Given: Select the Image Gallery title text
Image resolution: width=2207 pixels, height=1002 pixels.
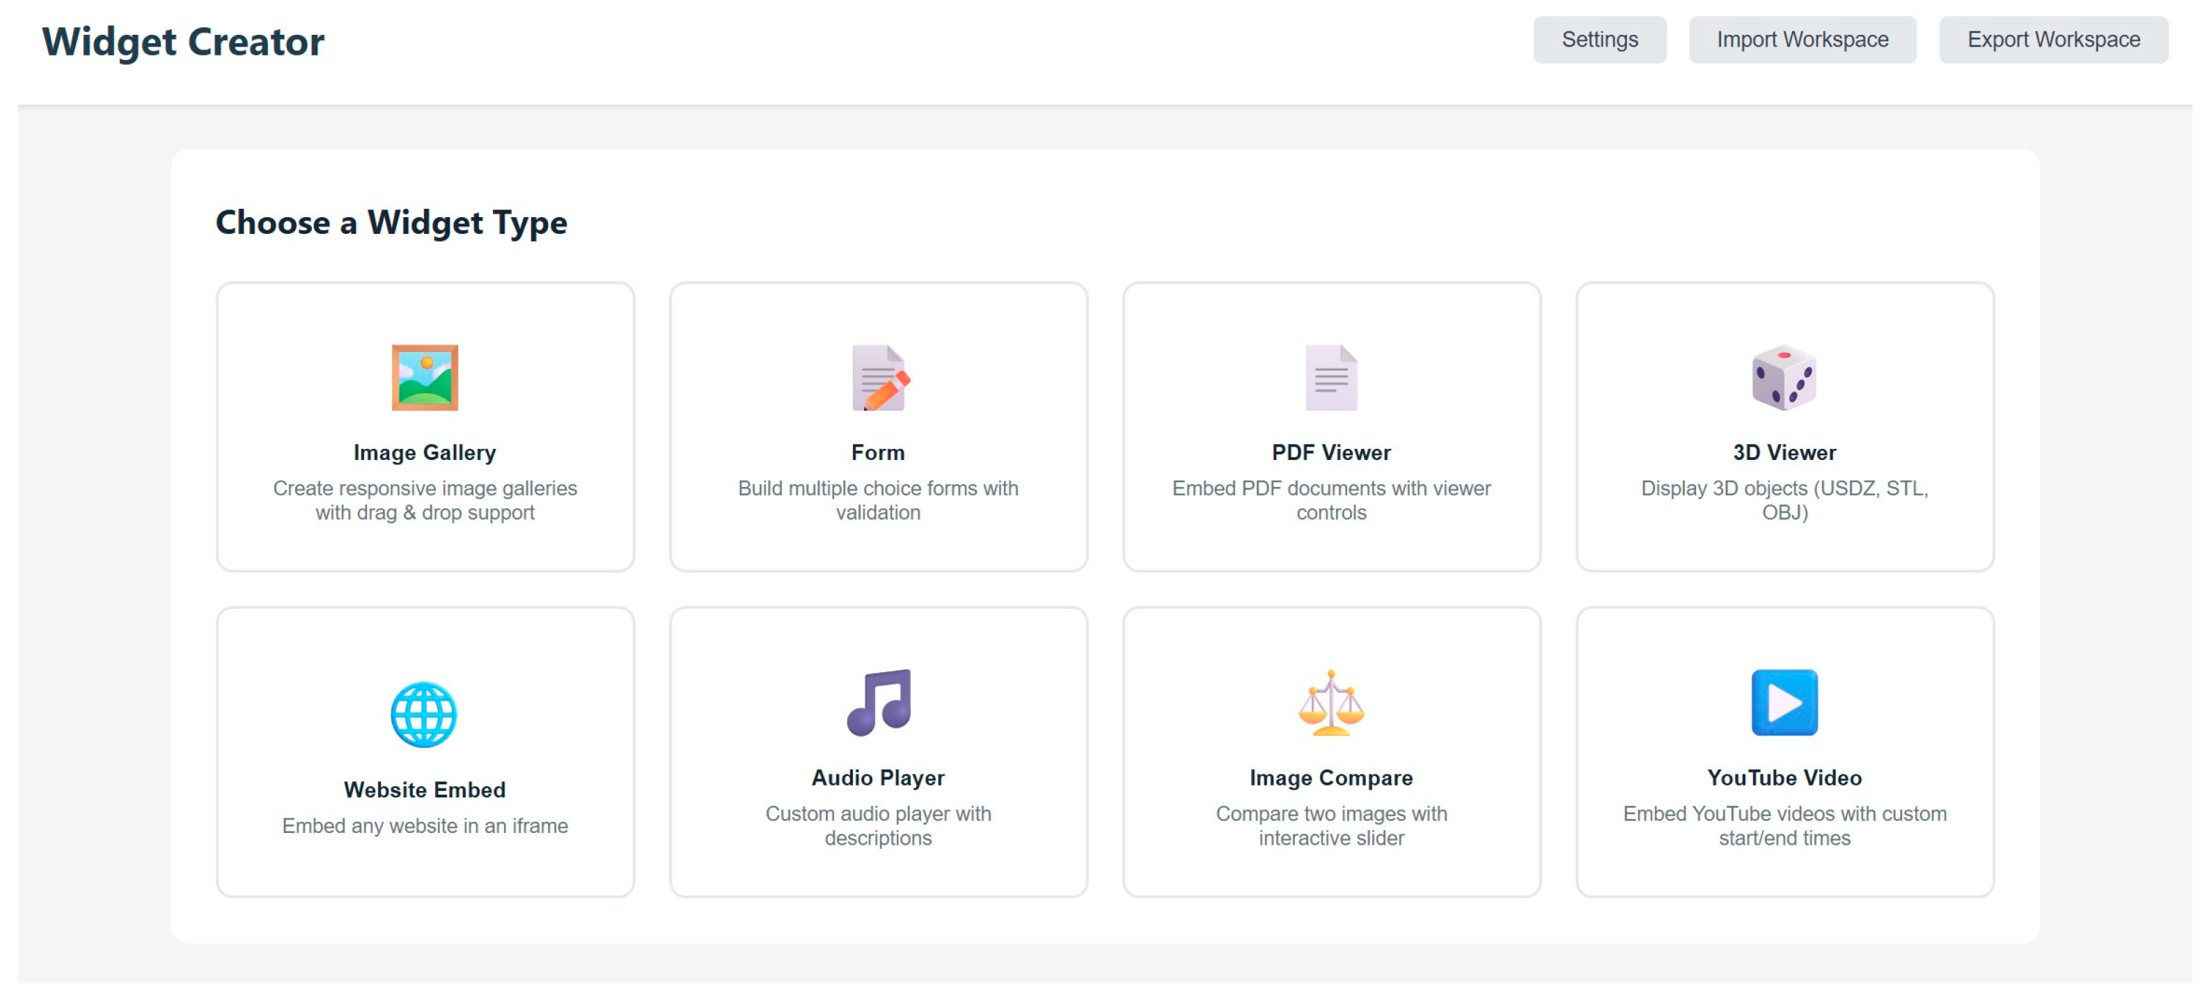Looking at the screenshot, I should click(425, 452).
